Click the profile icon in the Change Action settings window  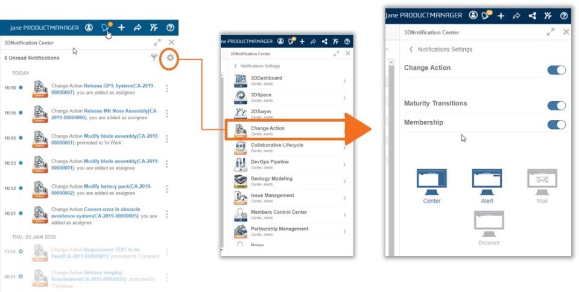click(x=473, y=16)
